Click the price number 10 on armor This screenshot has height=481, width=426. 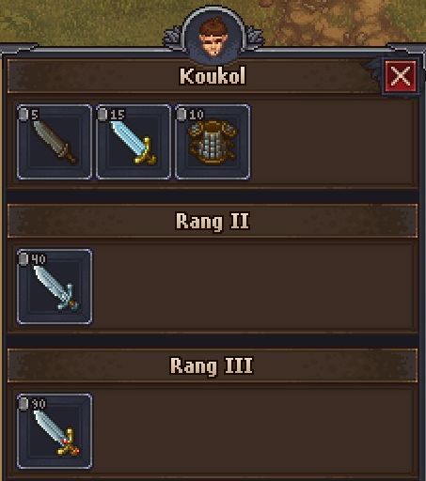[197, 115]
